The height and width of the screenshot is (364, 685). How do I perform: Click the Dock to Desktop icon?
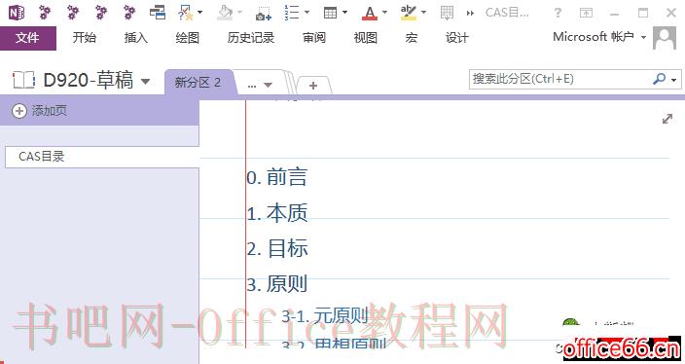coord(158,13)
